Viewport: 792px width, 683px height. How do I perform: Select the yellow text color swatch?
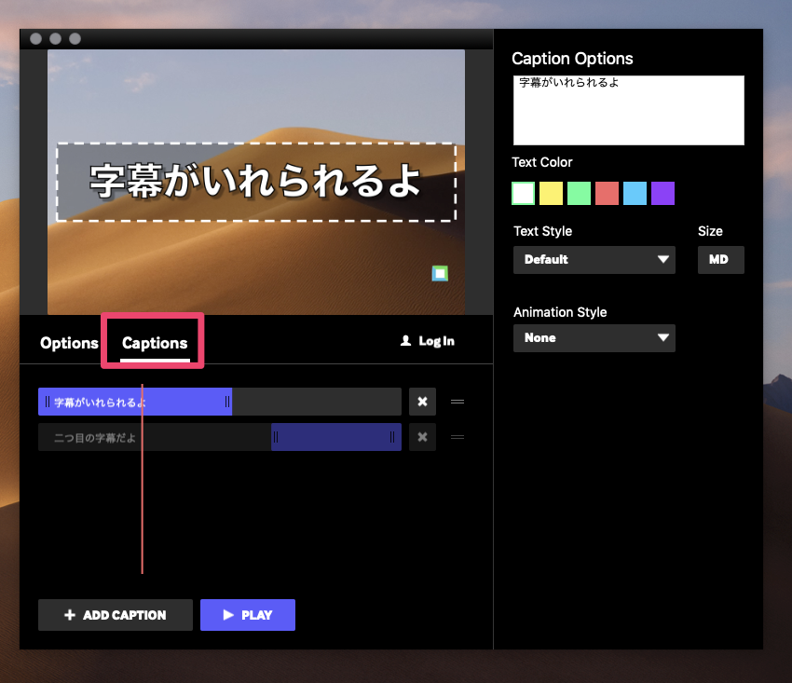pyautogui.click(x=551, y=193)
